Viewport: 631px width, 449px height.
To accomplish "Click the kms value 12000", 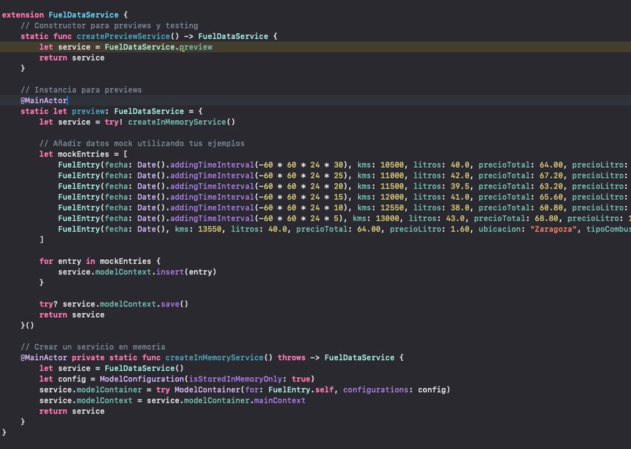I will click(392, 197).
